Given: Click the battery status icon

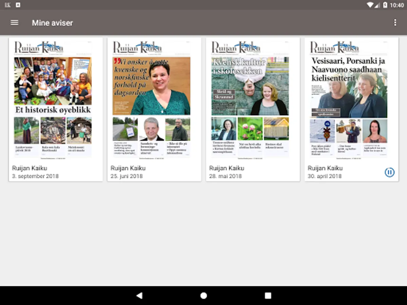Looking at the screenshot, I should [x=385, y=5].
